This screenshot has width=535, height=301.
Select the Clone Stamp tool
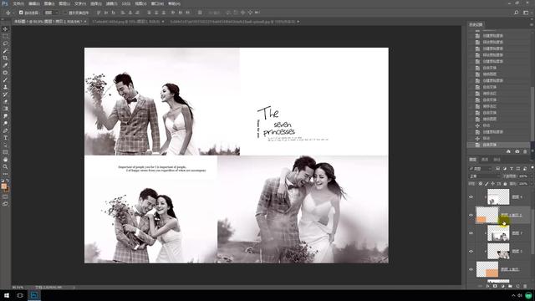tap(5, 87)
